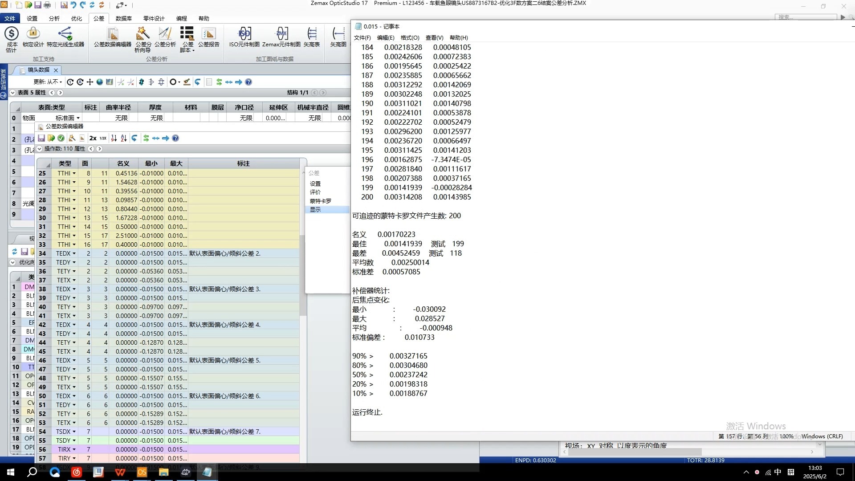Screen dimensions: 855x481
Task: Select 蒙特卡罗 in tolerance settings list
Action: (x=320, y=201)
